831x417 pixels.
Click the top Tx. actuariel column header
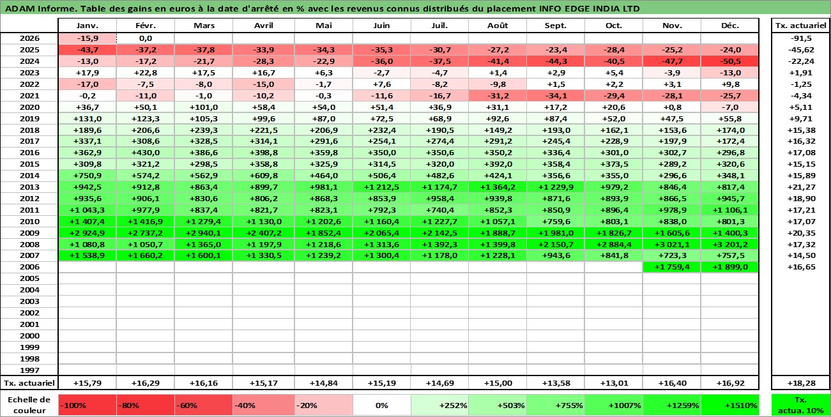[801, 26]
